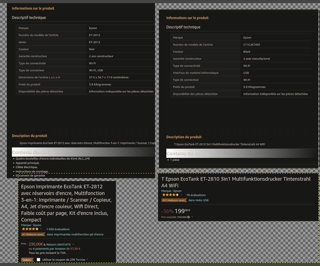Click the 'Retours GRATUITS' link

tap(58, 245)
